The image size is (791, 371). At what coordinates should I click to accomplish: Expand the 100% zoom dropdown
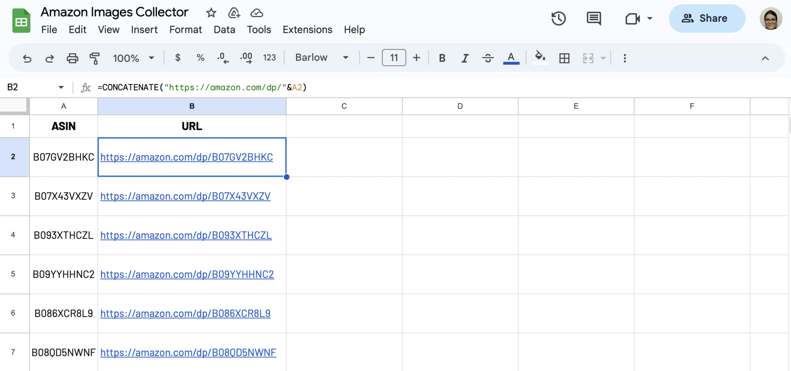pyautogui.click(x=133, y=58)
